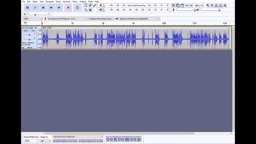Adjust the playback speed slider
256x144 pixels.
[x=39, y=14]
